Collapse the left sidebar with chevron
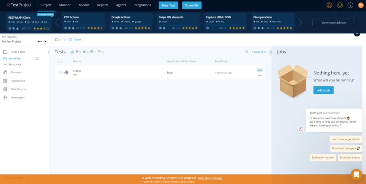This screenshot has height=184, width=366. pyautogui.click(x=49, y=52)
